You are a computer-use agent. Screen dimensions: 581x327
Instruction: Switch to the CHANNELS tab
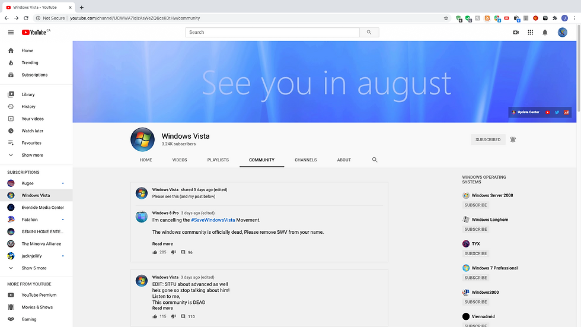tap(306, 160)
